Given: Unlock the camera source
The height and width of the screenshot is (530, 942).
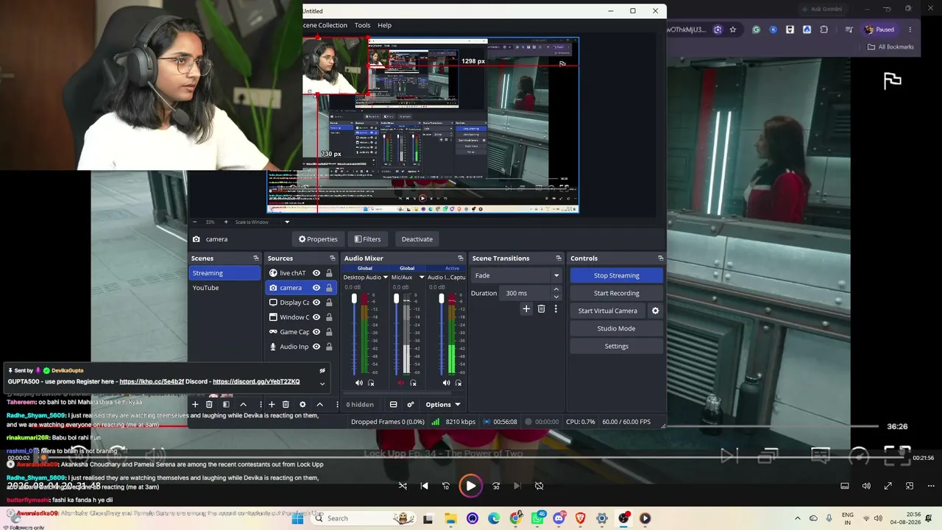Looking at the screenshot, I should coord(329,288).
